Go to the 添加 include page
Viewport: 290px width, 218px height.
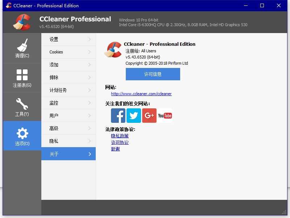(69, 65)
